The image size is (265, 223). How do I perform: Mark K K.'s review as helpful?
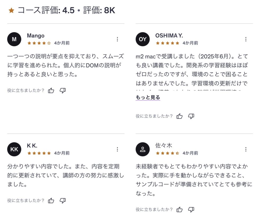[51, 201]
